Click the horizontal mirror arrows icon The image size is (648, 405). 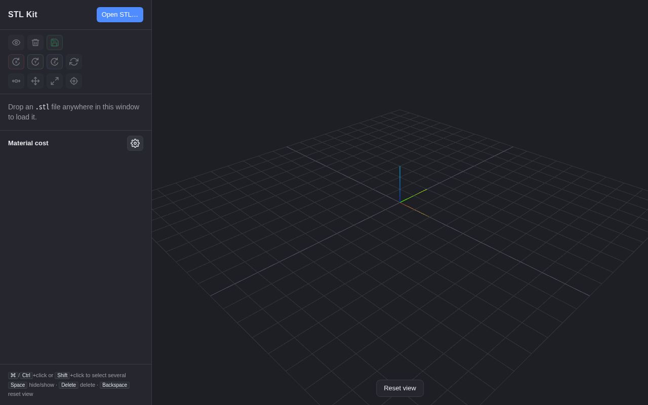[x=16, y=81]
